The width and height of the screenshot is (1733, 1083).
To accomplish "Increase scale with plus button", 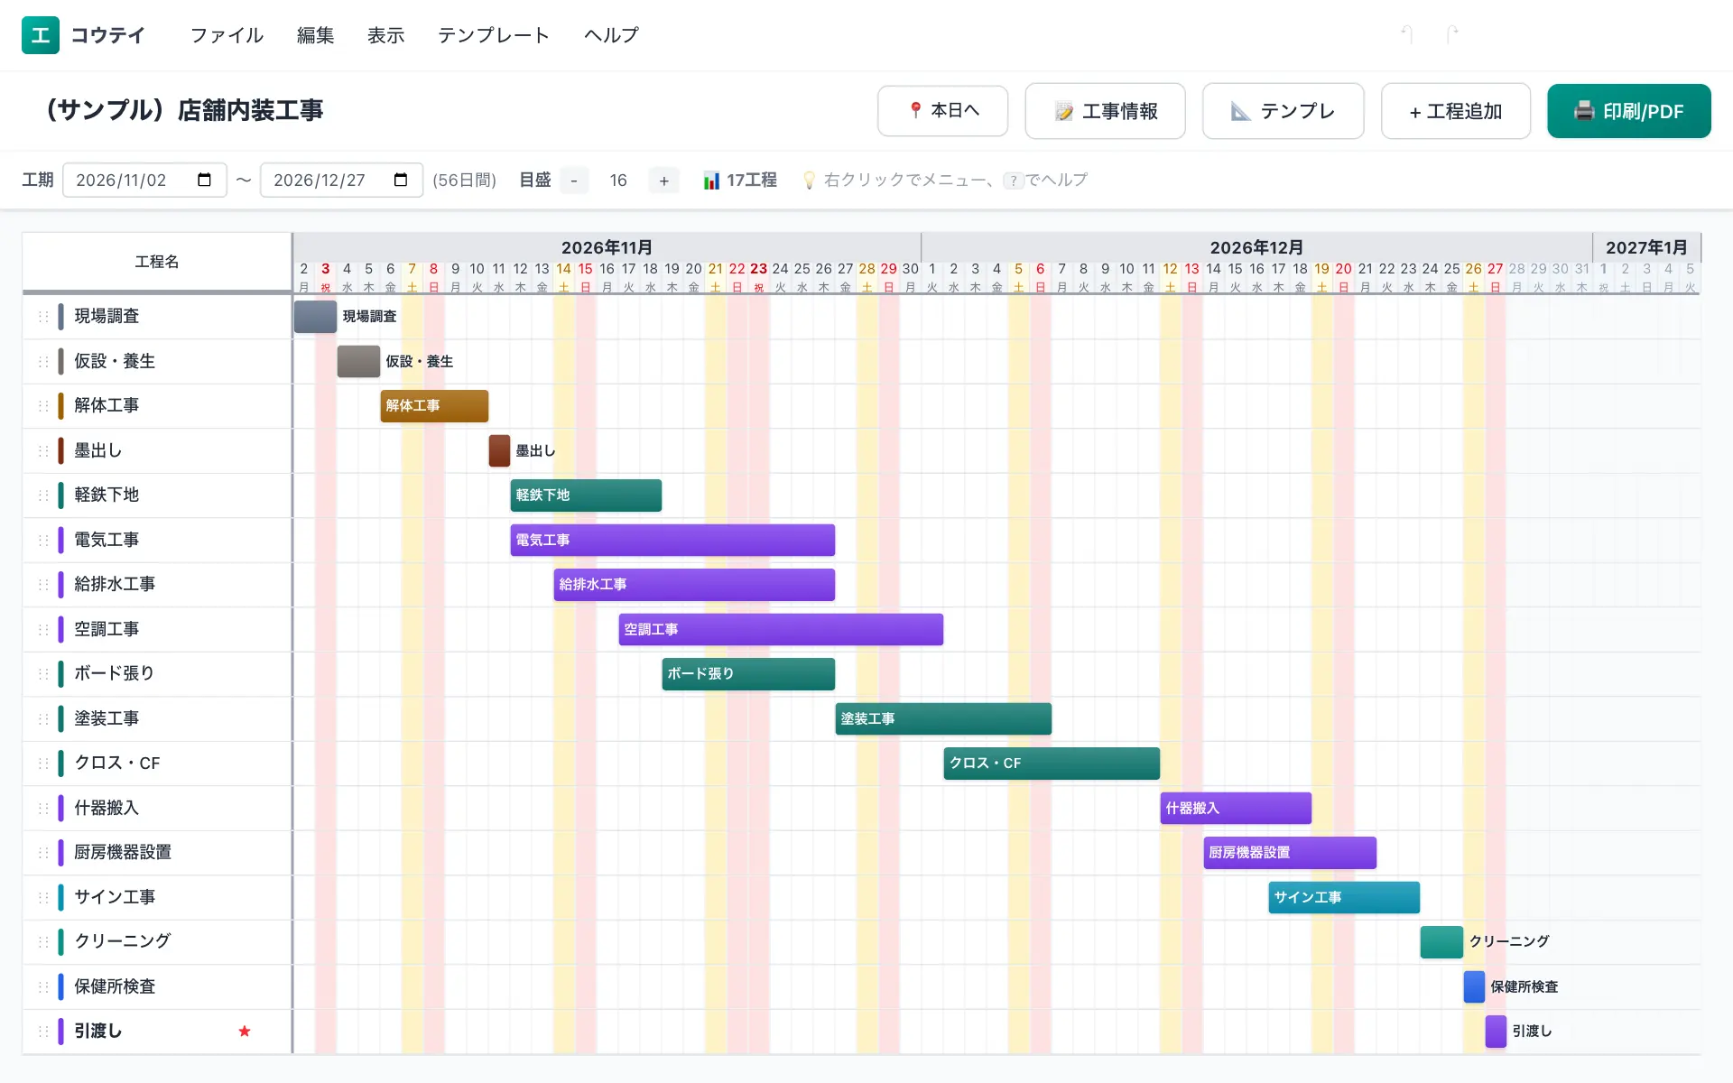I will tap(664, 180).
